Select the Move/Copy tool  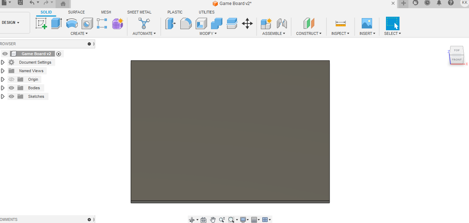[x=247, y=23]
